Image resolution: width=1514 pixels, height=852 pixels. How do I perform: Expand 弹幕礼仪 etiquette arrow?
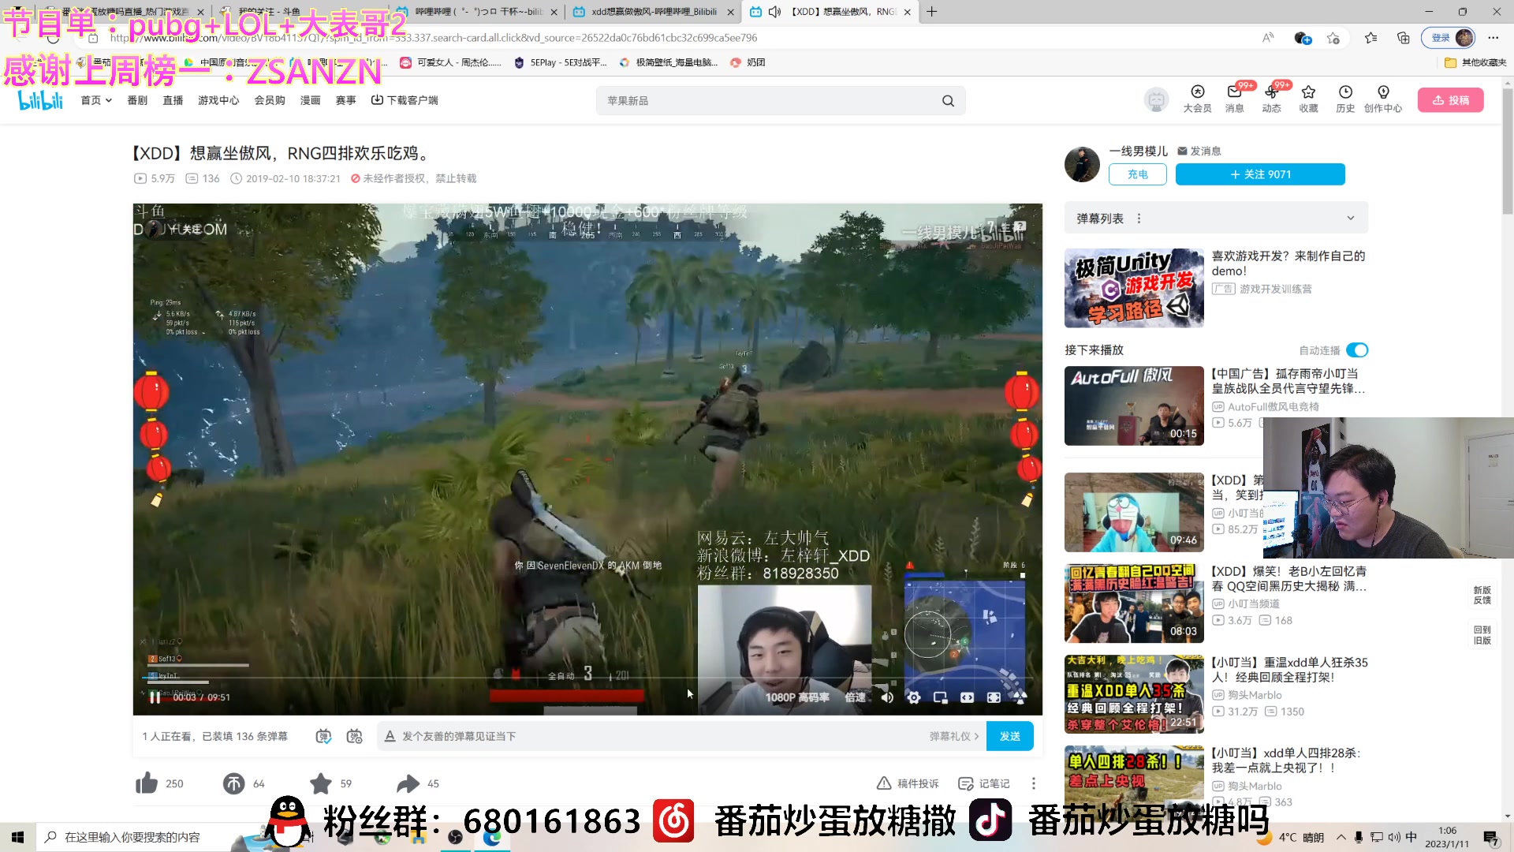(976, 736)
